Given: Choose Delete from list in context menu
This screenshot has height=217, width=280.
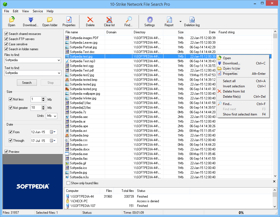Looking at the screenshot, I should (243, 91).
